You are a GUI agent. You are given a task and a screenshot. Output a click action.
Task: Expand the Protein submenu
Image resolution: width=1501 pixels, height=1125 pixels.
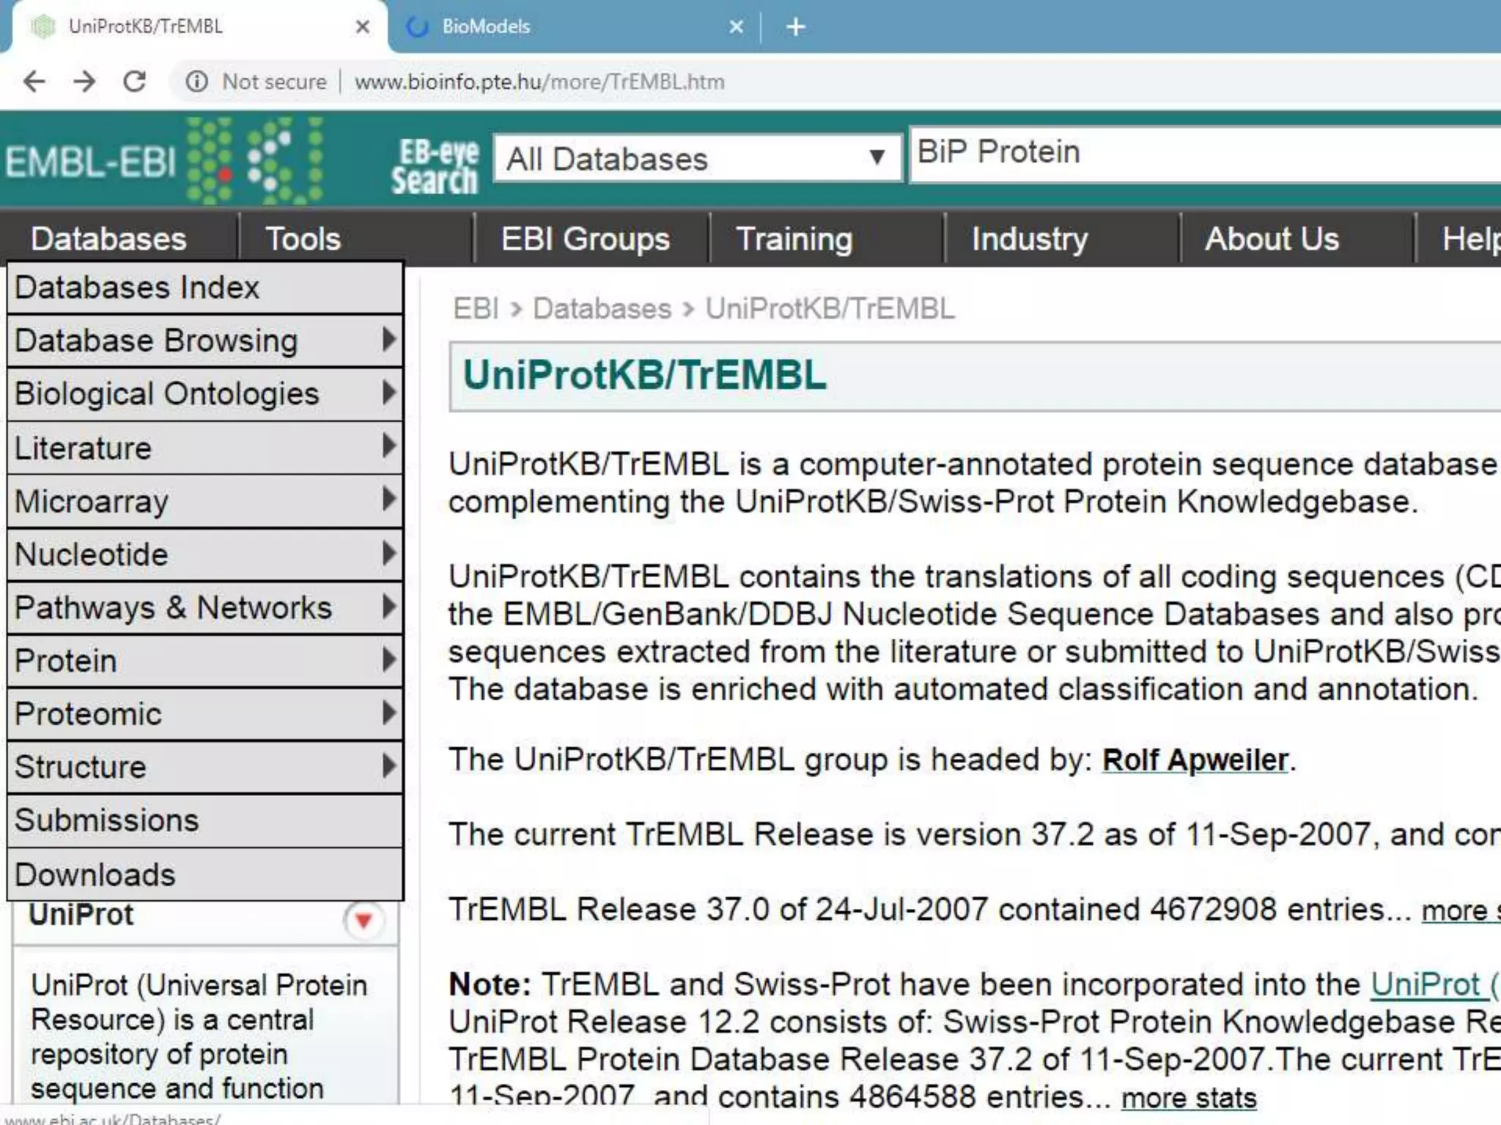tap(205, 661)
